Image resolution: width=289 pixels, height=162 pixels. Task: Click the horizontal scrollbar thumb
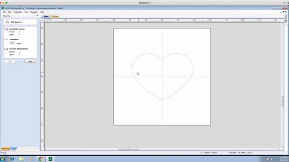(x=128, y=149)
